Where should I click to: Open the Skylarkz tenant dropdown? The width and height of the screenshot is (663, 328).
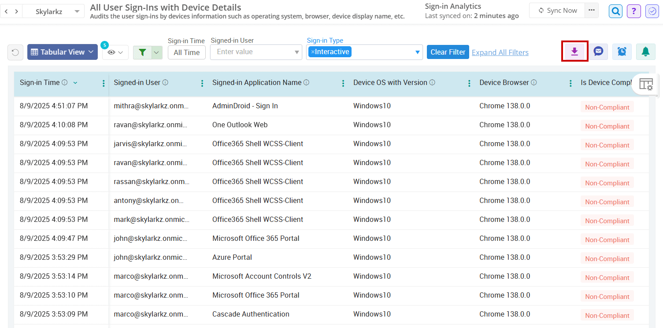click(53, 11)
